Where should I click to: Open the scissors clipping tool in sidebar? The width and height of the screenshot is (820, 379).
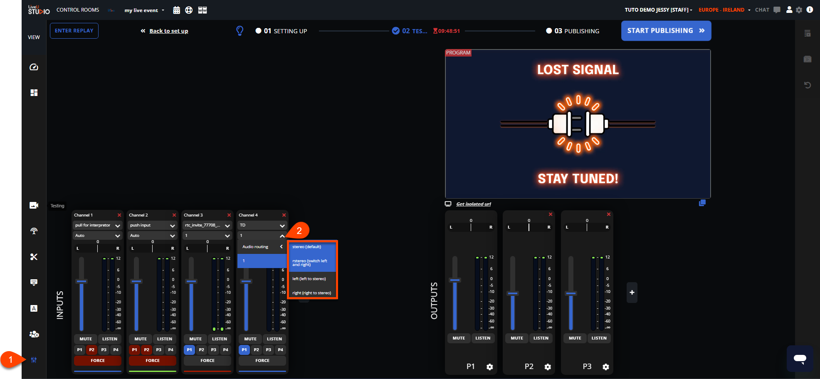coord(34,257)
